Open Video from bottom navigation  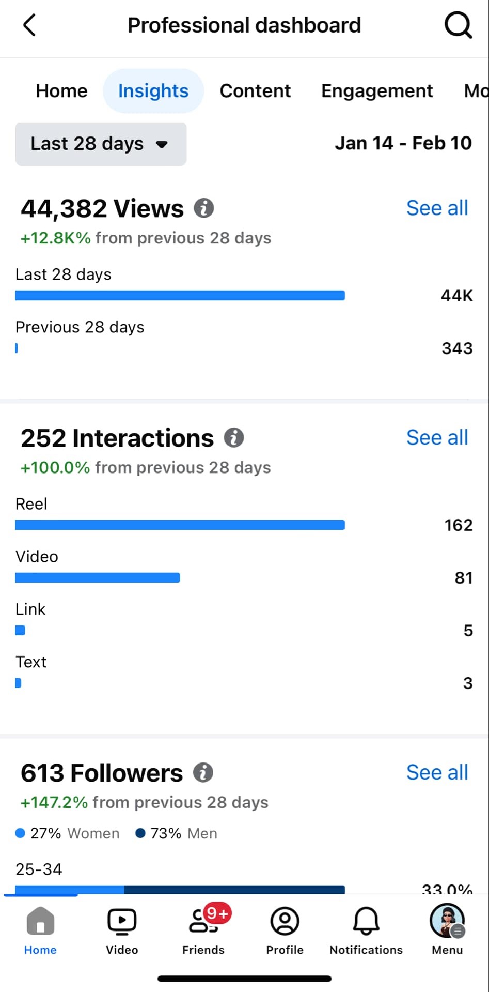click(122, 930)
